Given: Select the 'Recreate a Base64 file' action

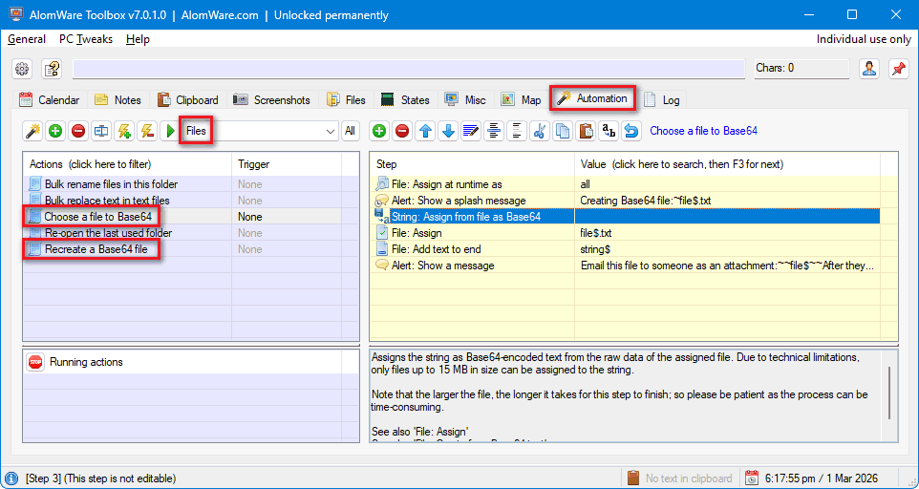Looking at the screenshot, I should [96, 249].
